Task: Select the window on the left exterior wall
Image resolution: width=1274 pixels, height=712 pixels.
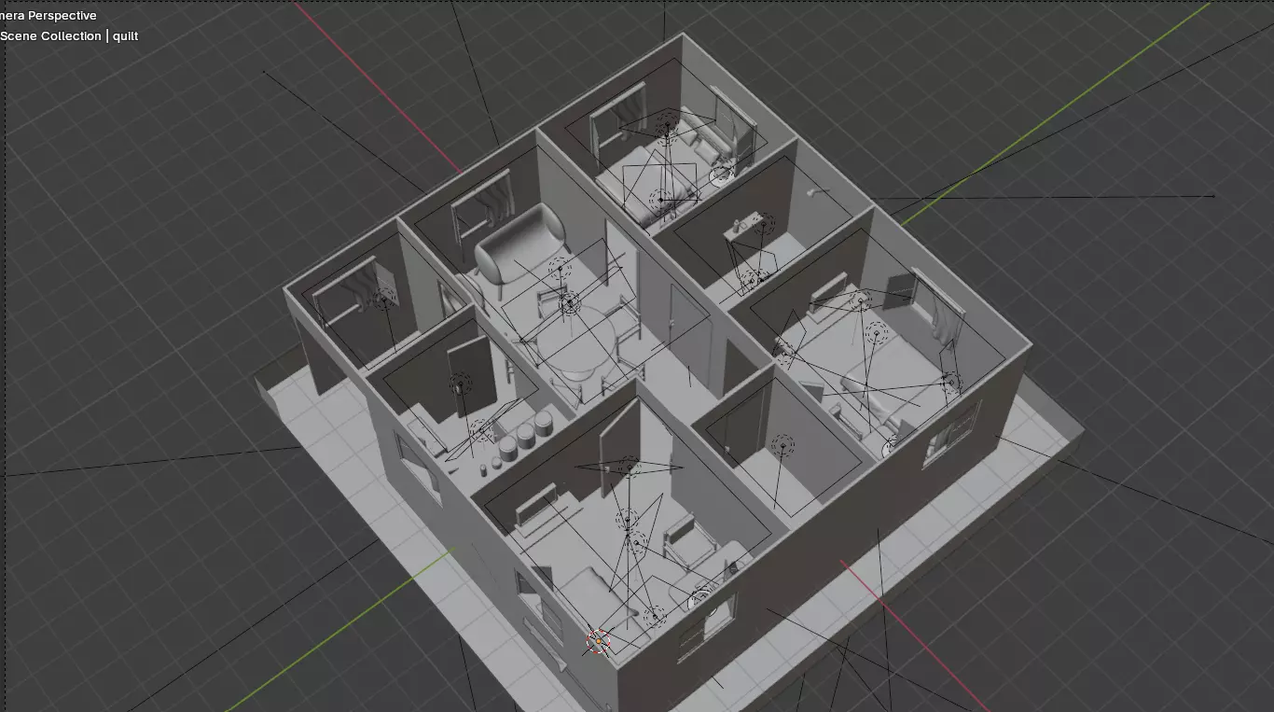Action: pos(419,468)
